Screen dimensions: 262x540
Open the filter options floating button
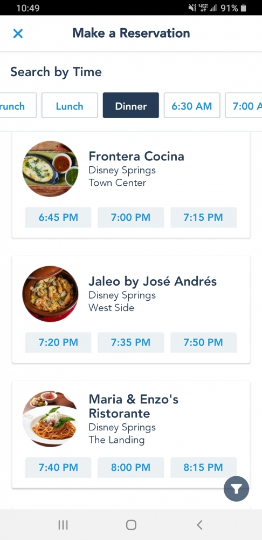(x=236, y=488)
